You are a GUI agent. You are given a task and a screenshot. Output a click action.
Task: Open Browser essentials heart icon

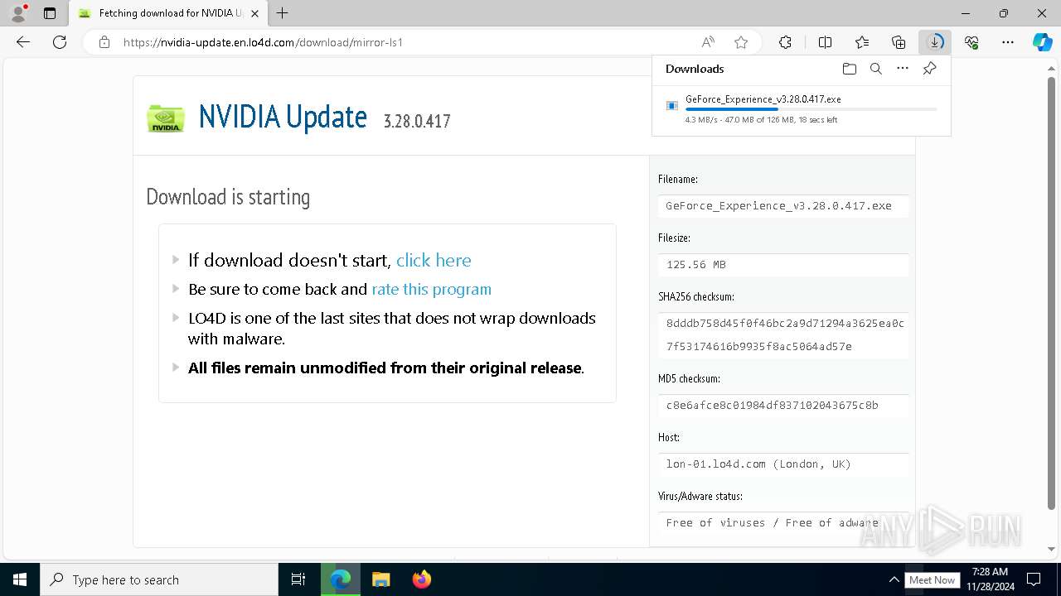coord(971,42)
